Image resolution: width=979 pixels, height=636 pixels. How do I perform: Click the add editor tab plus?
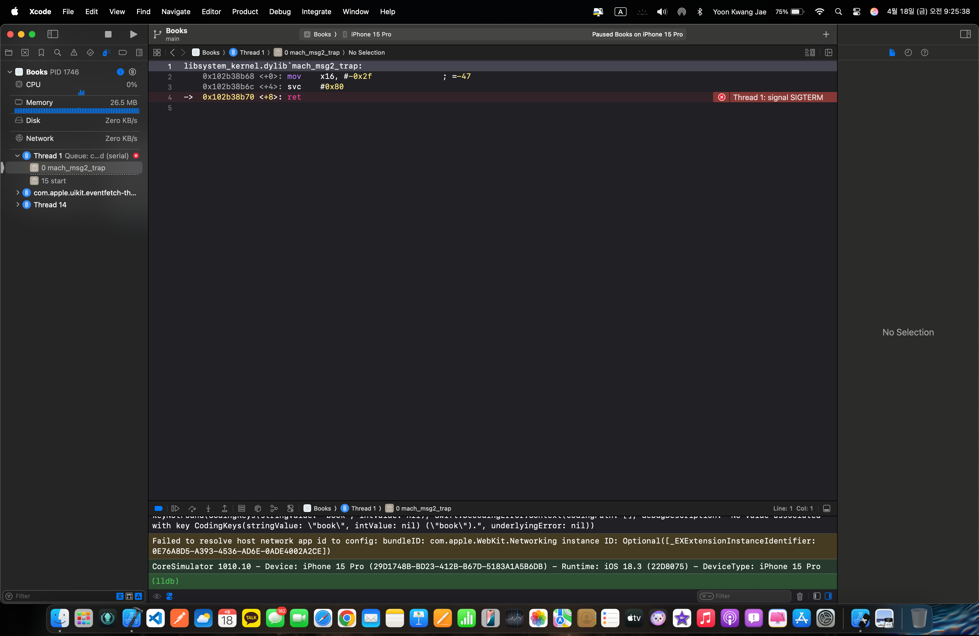click(826, 34)
